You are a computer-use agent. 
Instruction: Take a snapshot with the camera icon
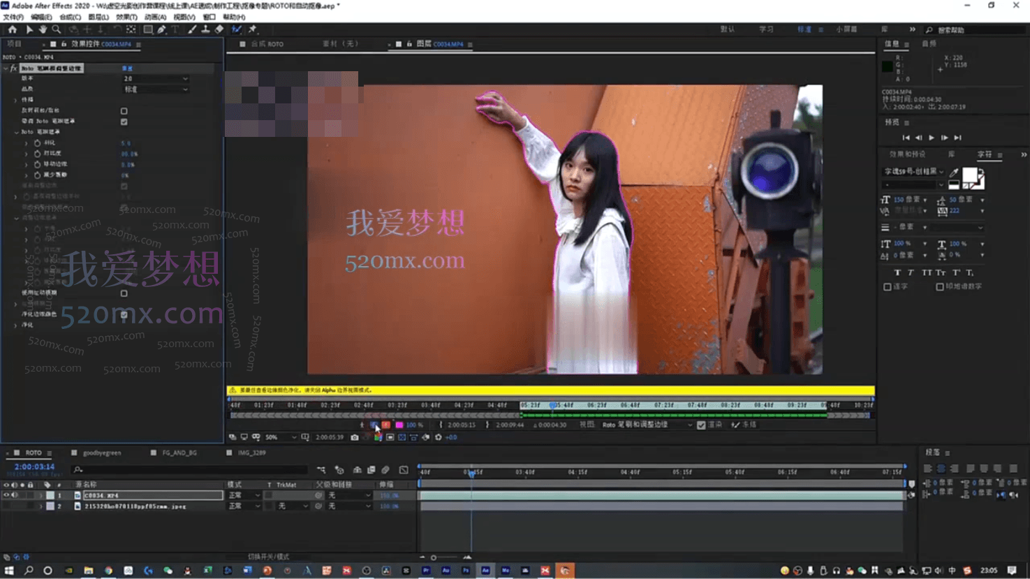coord(355,437)
